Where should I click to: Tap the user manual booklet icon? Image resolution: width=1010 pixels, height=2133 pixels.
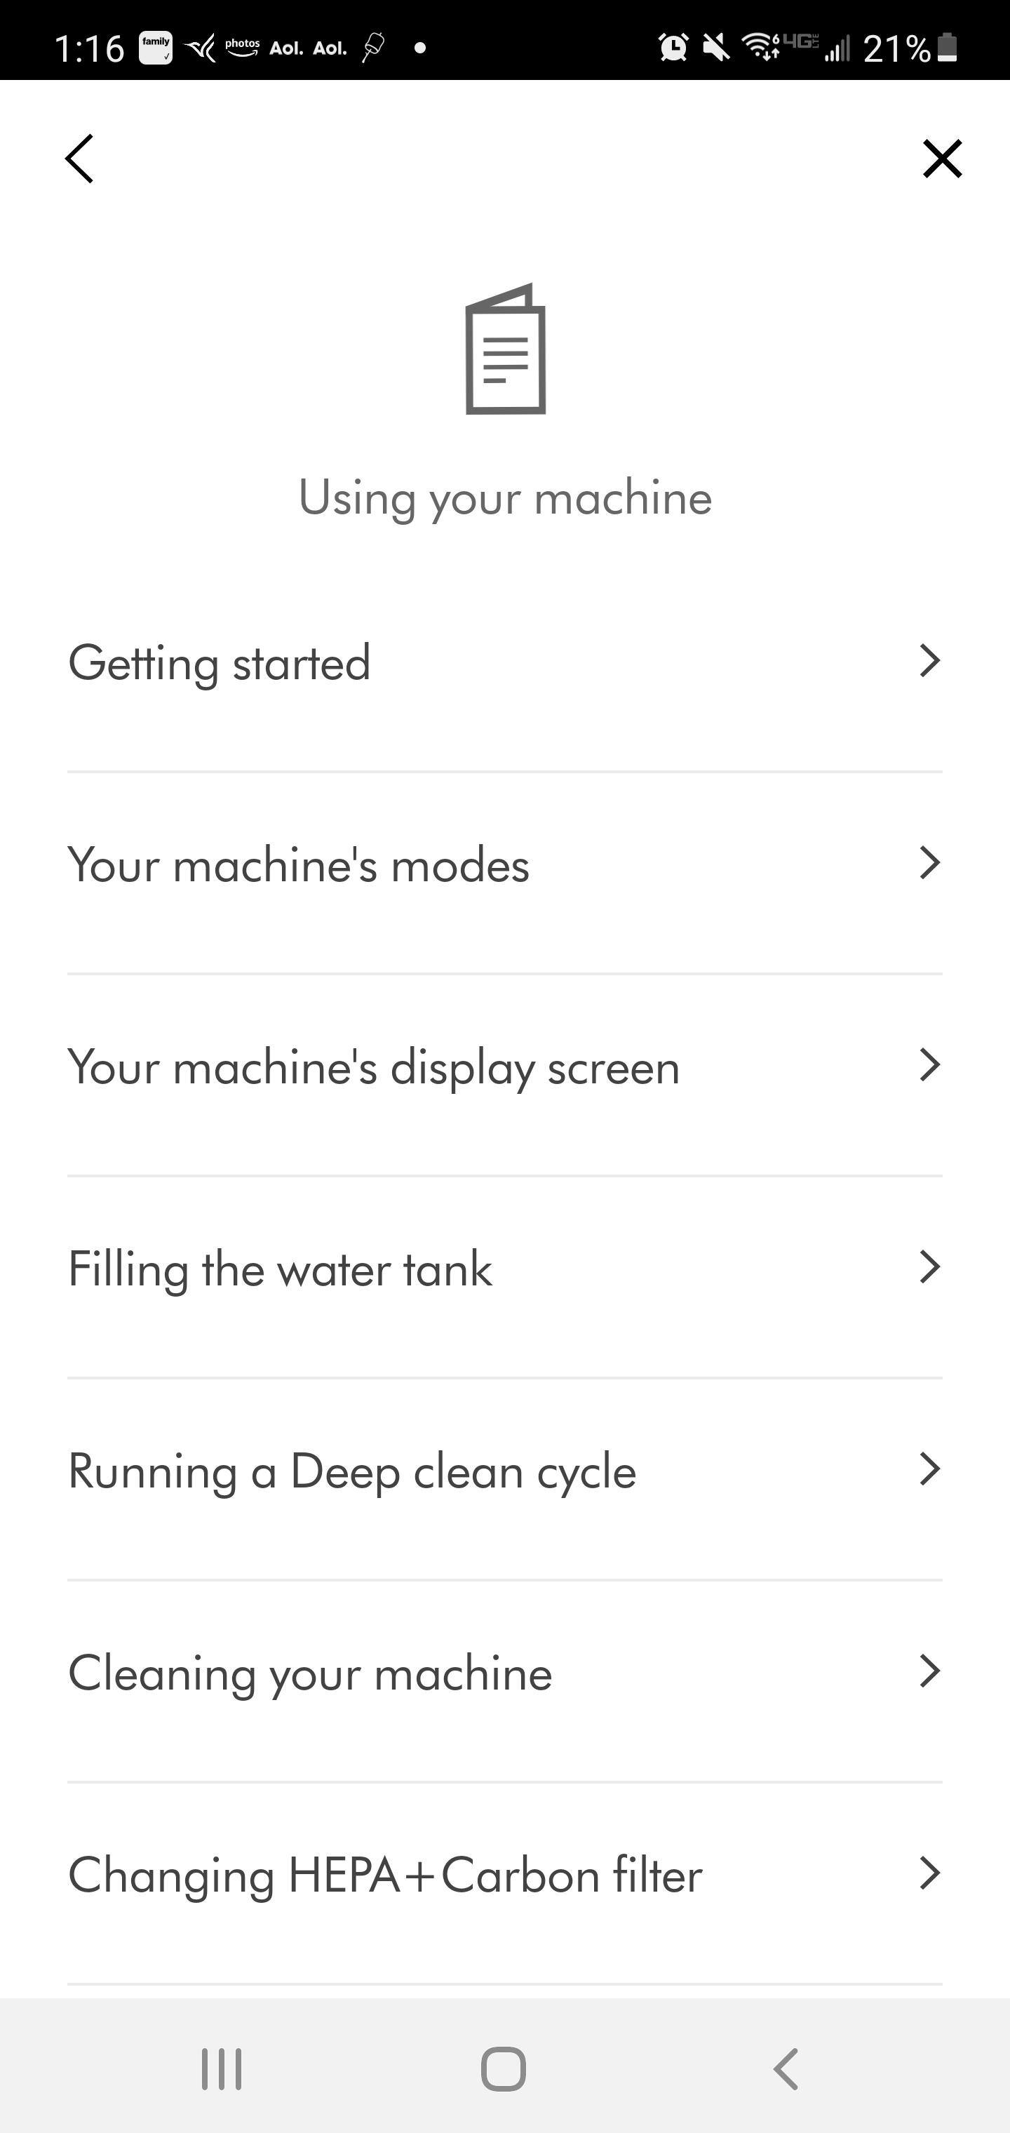click(x=505, y=349)
